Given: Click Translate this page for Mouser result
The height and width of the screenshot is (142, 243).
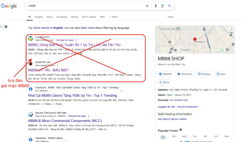Looking at the screenshot, I should click(77, 116).
